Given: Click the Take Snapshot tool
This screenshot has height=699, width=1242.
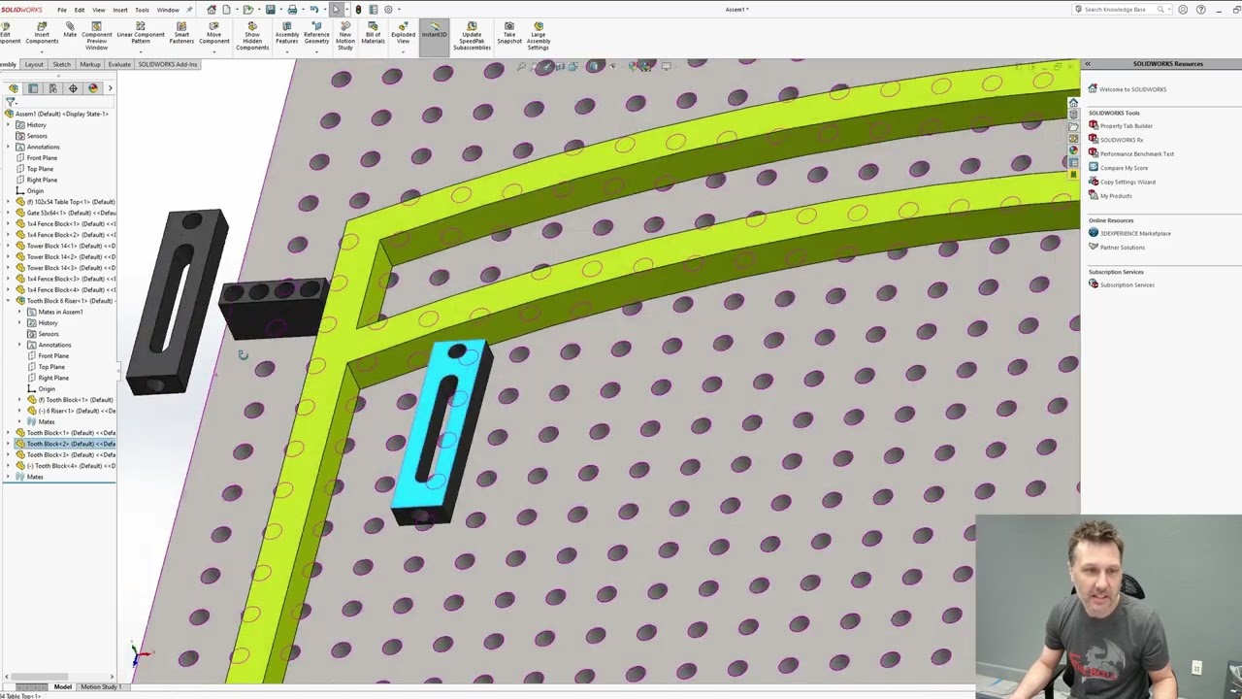Looking at the screenshot, I should pyautogui.click(x=509, y=33).
